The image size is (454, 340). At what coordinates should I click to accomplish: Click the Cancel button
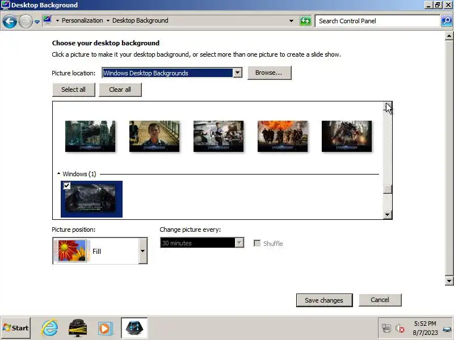coord(380,300)
